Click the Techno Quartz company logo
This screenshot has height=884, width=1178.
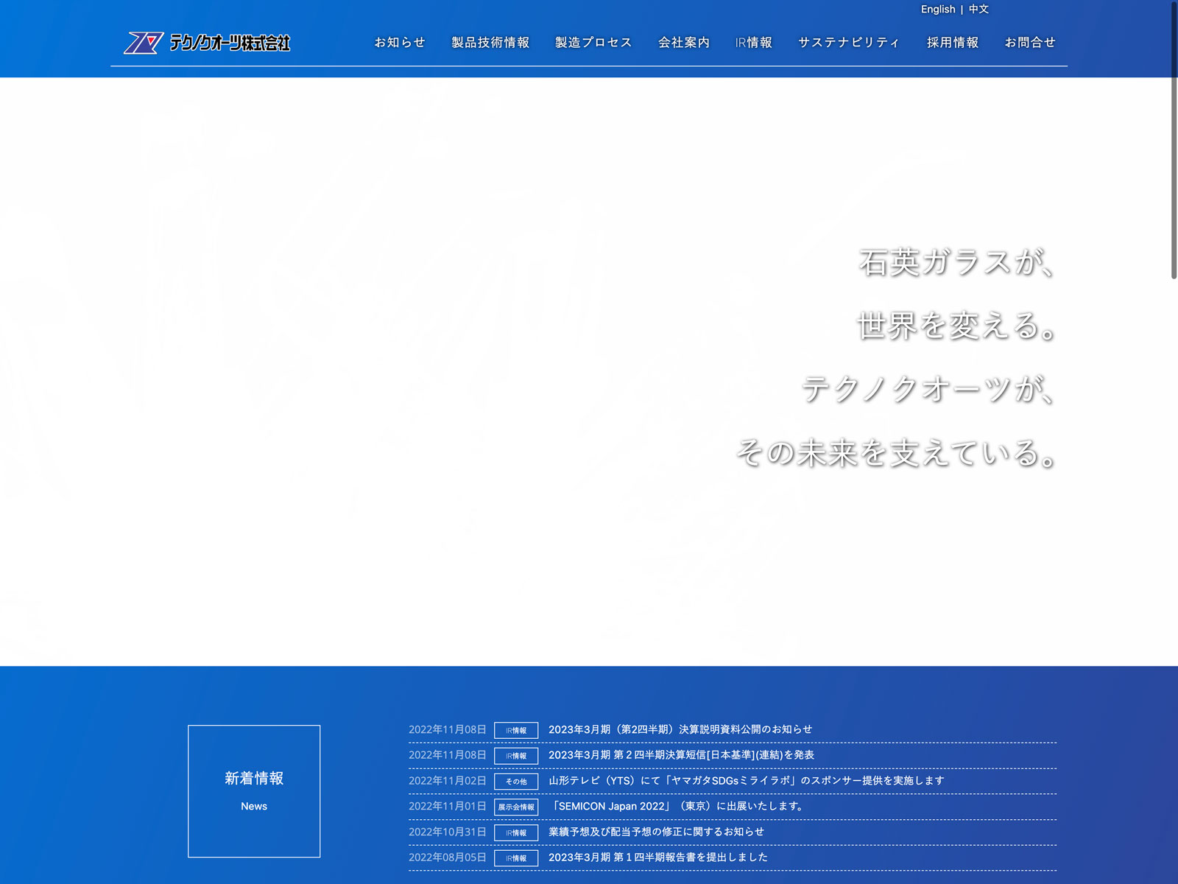pos(207,43)
